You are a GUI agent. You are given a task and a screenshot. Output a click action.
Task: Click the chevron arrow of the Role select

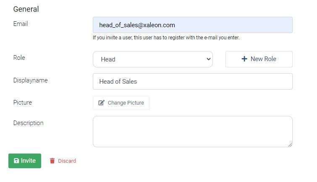pyautogui.click(x=208, y=59)
